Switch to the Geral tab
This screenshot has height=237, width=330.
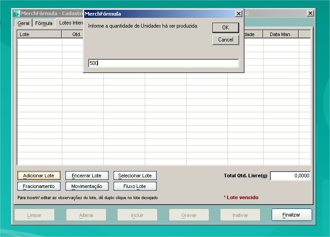click(x=23, y=23)
